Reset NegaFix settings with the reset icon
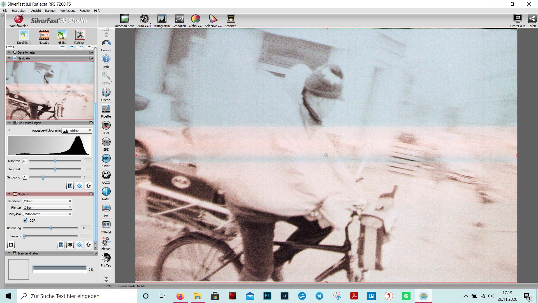The width and height of the screenshot is (538, 303). [89, 245]
